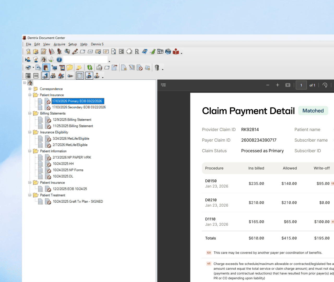The image size is (334, 282).
Task: Open the File menu
Action: click(x=28, y=44)
